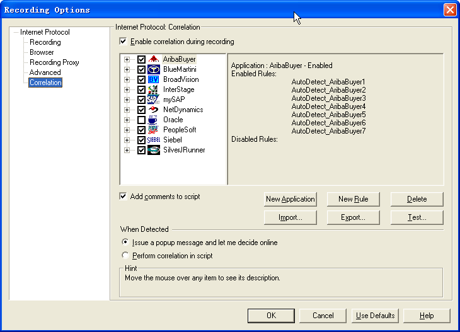This screenshot has height=332, width=460.
Task: Click the SilverJRunner application icon
Action: point(153,150)
